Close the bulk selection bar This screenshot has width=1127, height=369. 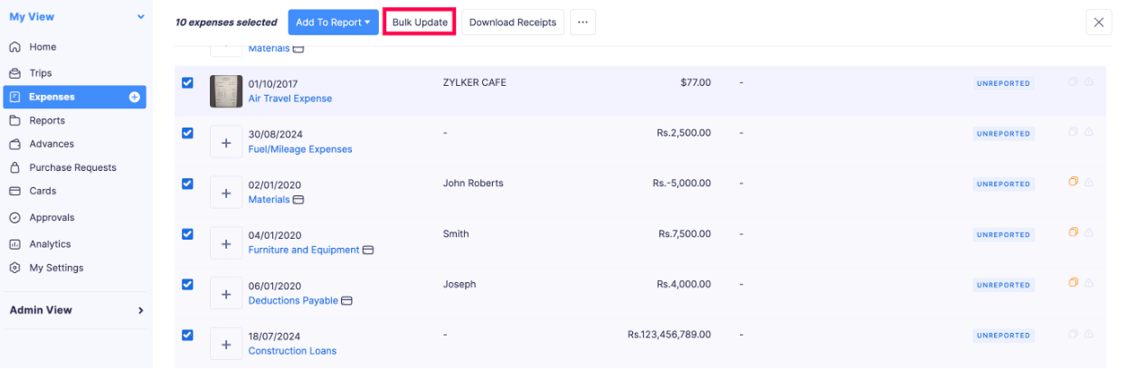(1099, 23)
